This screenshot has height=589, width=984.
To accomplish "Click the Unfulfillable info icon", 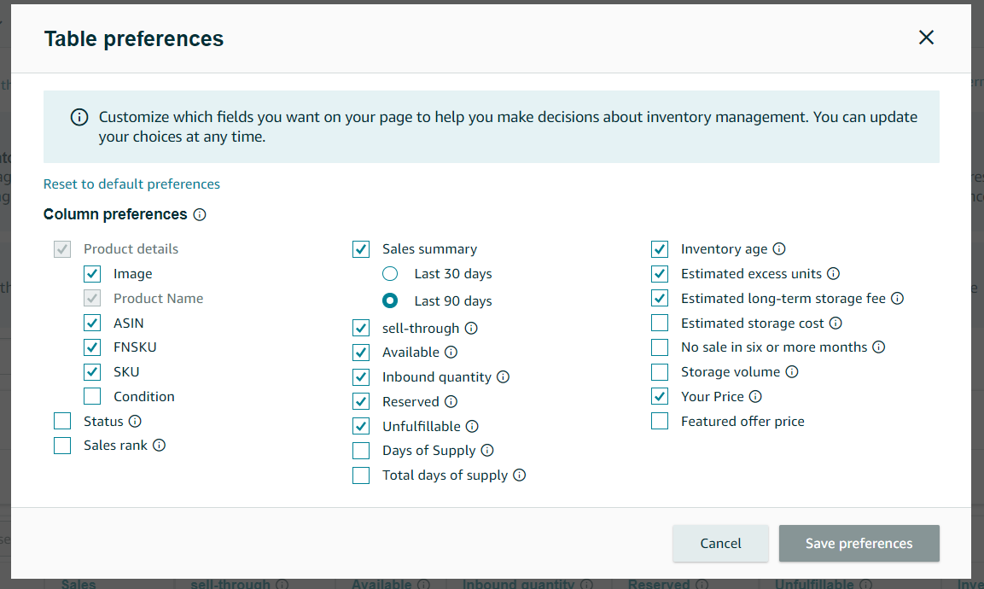I will tap(472, 426).
